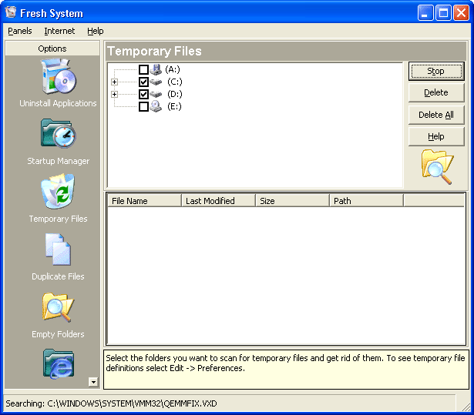Close the Fresh System window
This screenshot has height=415, width=474.
462,13
